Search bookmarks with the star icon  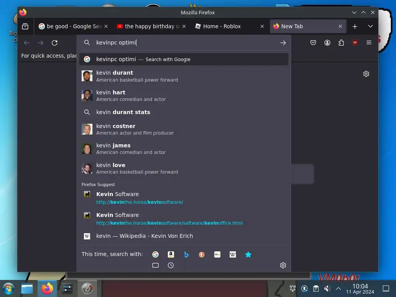(248, 254)
